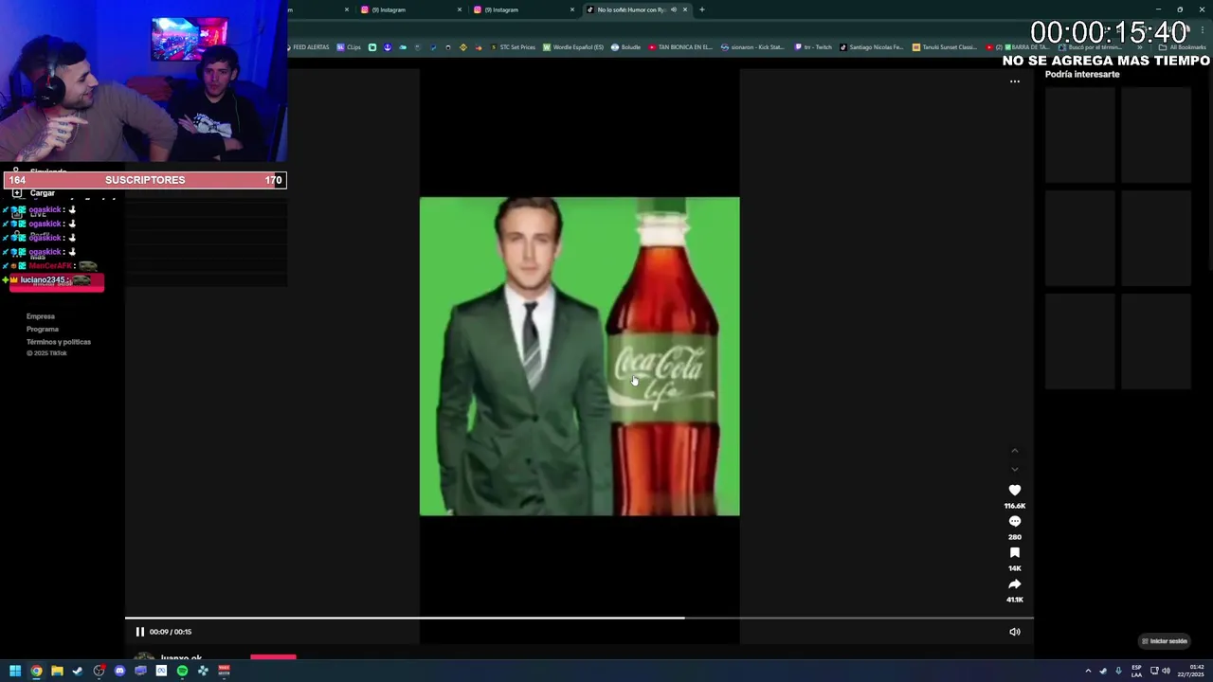1213x682 pixels.
Task: Click the microphone tray icon
Action: [x=1118, y=671]
